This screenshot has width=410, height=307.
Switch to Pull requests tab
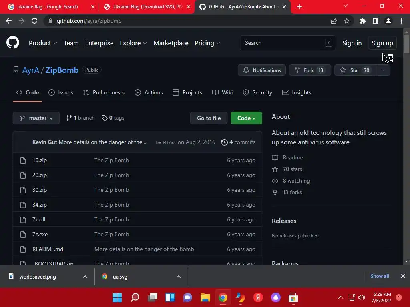tap(104, 92)
